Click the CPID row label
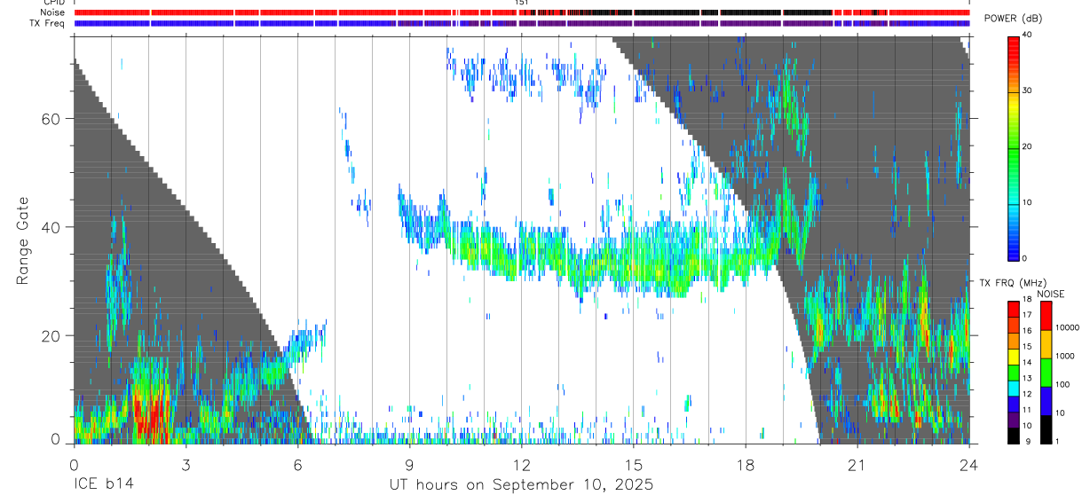 click(53, 3)
